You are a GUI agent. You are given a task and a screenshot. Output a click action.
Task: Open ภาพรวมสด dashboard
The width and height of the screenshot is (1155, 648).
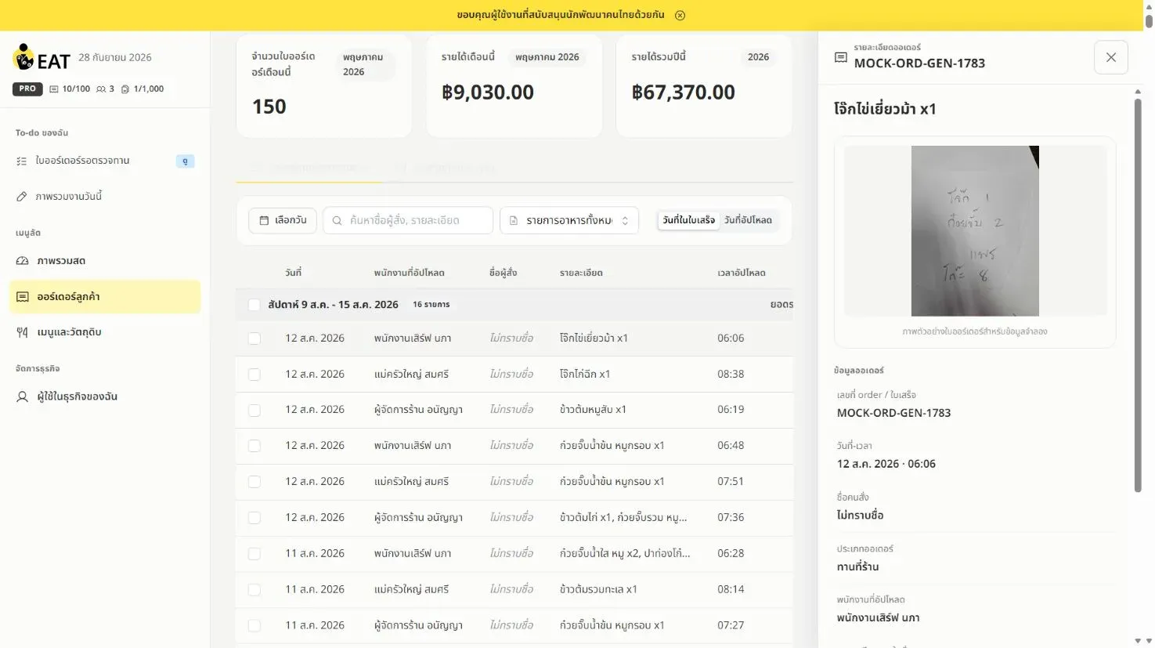coord(105,261)
